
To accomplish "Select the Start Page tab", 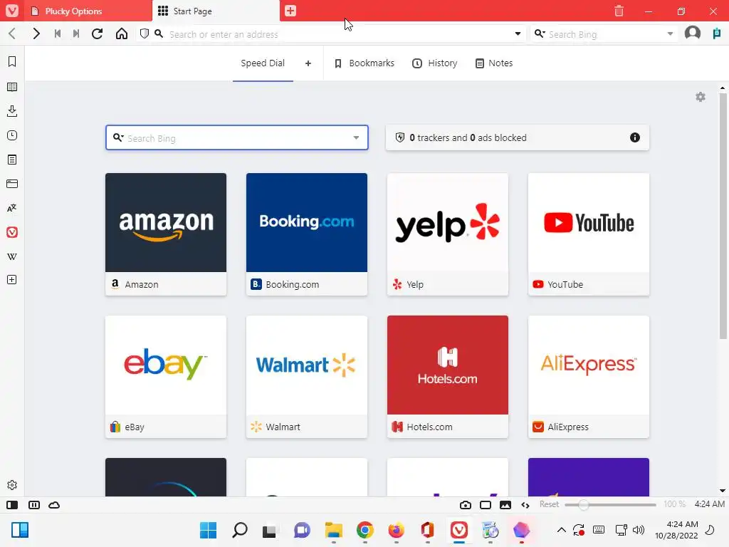I will point(216,11).
